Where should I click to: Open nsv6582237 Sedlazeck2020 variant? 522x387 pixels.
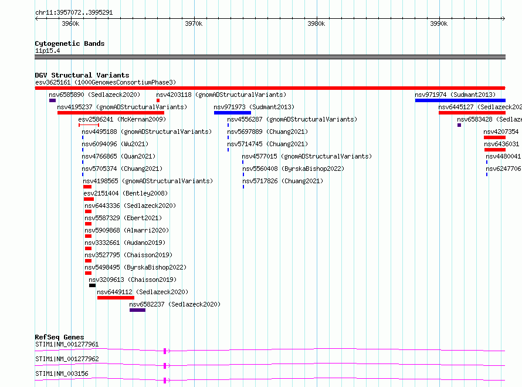coord(175,304)
